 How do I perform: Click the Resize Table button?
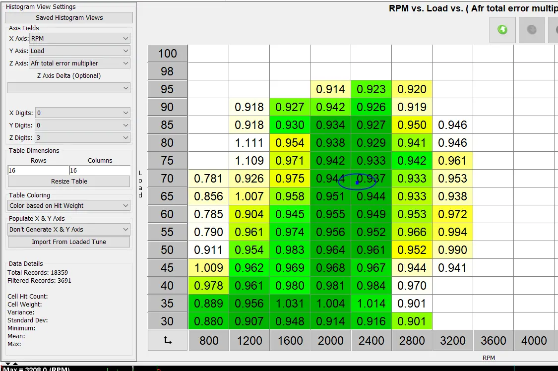[x=69, y=181]
